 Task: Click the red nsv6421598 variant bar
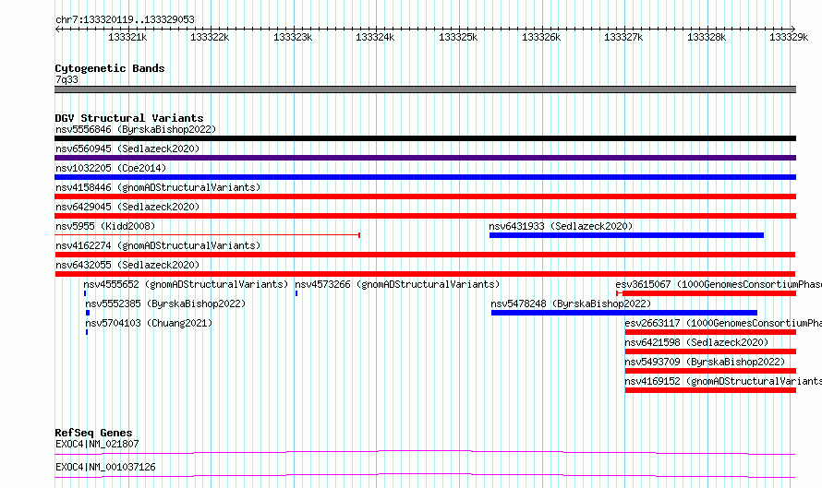(x=710, y=351)
